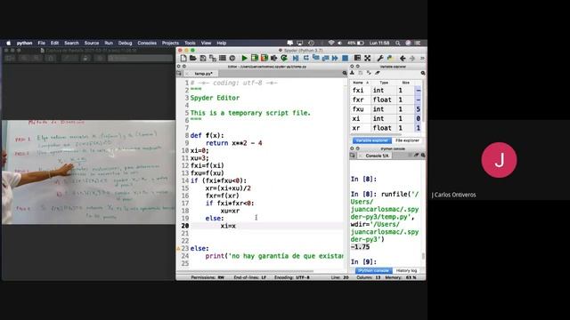The image size is (570, 320).
Task: Click eraser icon to clear variables
Action: pos(378,73)
